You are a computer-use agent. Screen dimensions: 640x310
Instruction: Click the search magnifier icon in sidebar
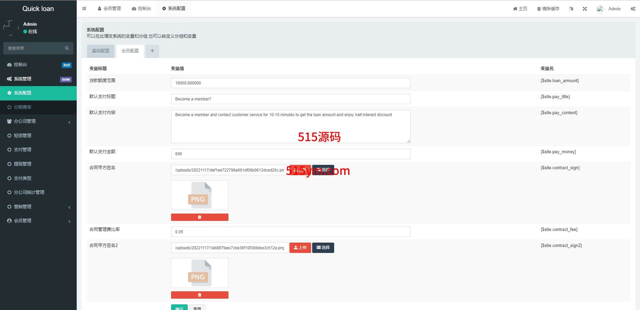pos(67,48)
